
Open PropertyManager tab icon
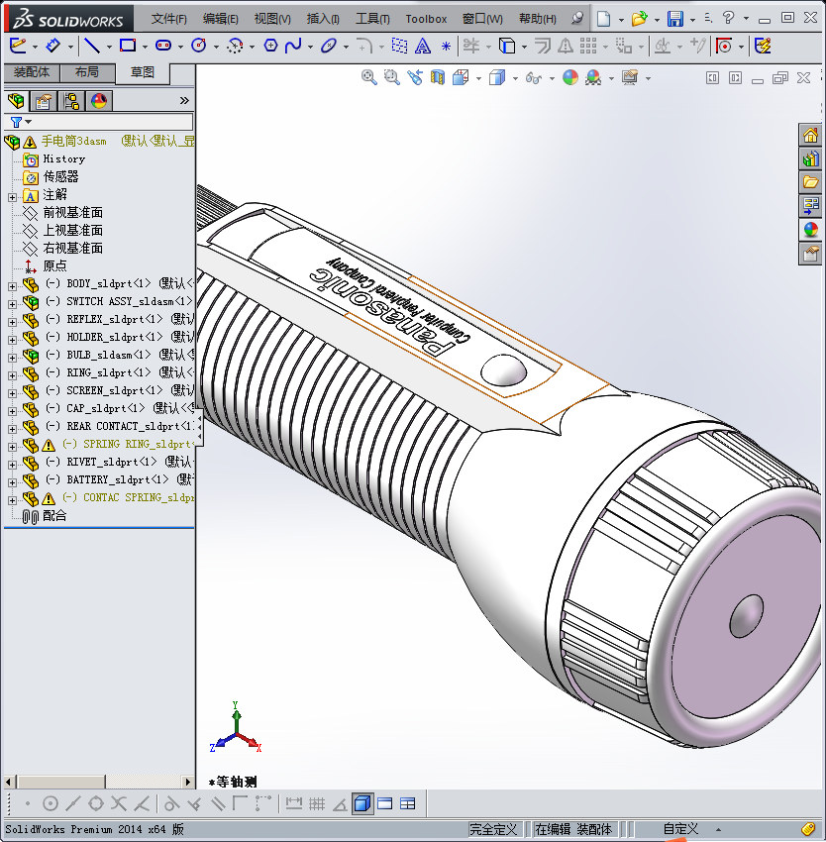[x=44, y=100]
